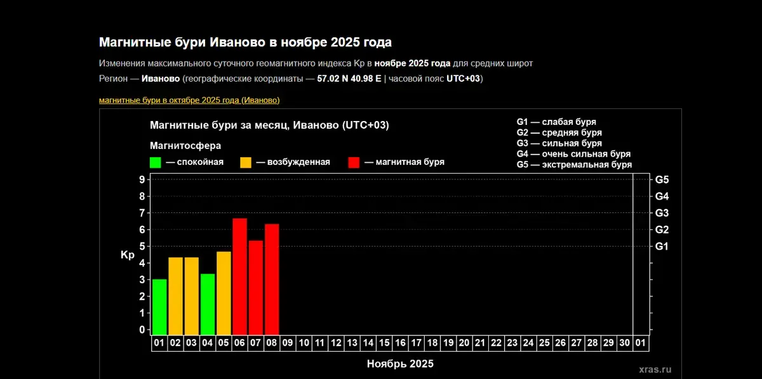Click the red 'магнитная буря' legend swatch
Screen dimensions: 762x379
pyautogui.click(x=354, y=162)
